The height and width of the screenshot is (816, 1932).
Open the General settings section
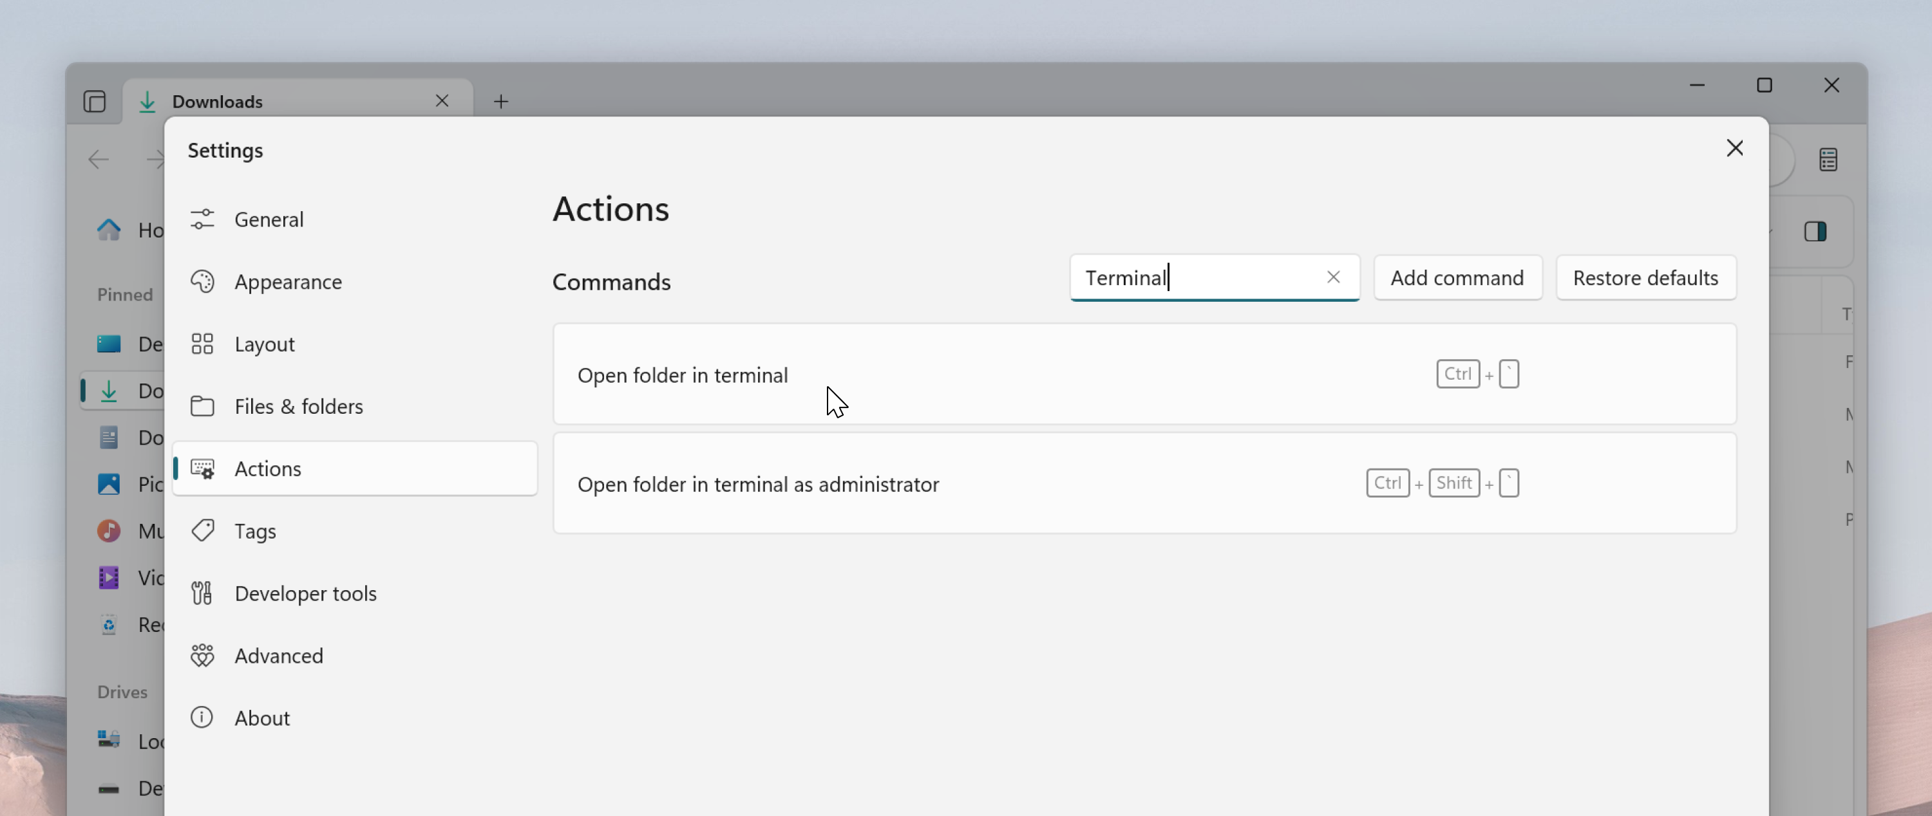[x=270, y=219]
